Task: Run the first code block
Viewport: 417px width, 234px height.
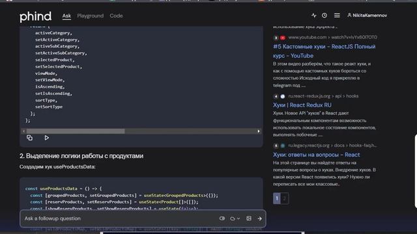Action: pyautogui.click(x=46, y=138)
